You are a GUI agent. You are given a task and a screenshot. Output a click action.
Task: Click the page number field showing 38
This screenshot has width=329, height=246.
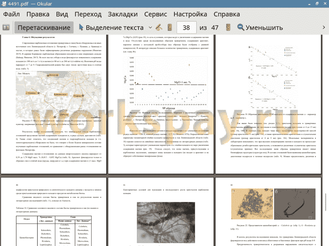tap(187, 28)
